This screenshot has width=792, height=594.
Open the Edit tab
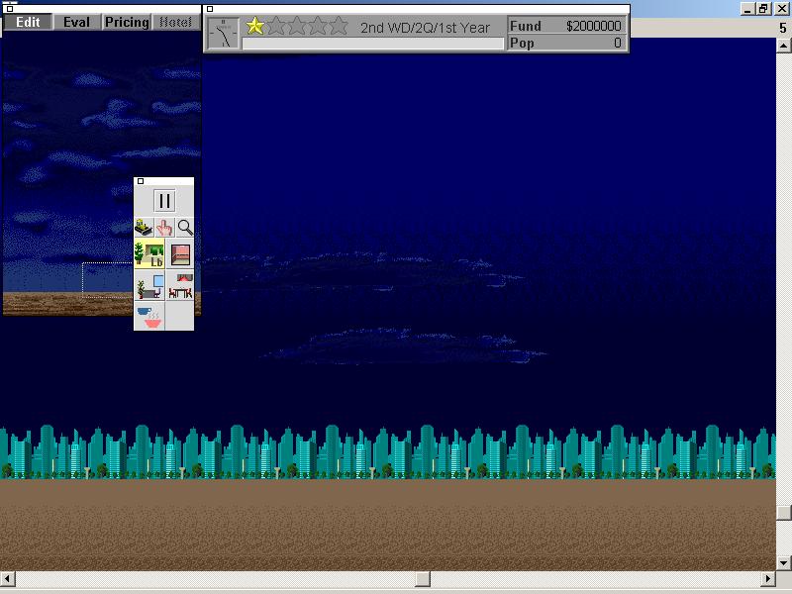tap(28, 22)
